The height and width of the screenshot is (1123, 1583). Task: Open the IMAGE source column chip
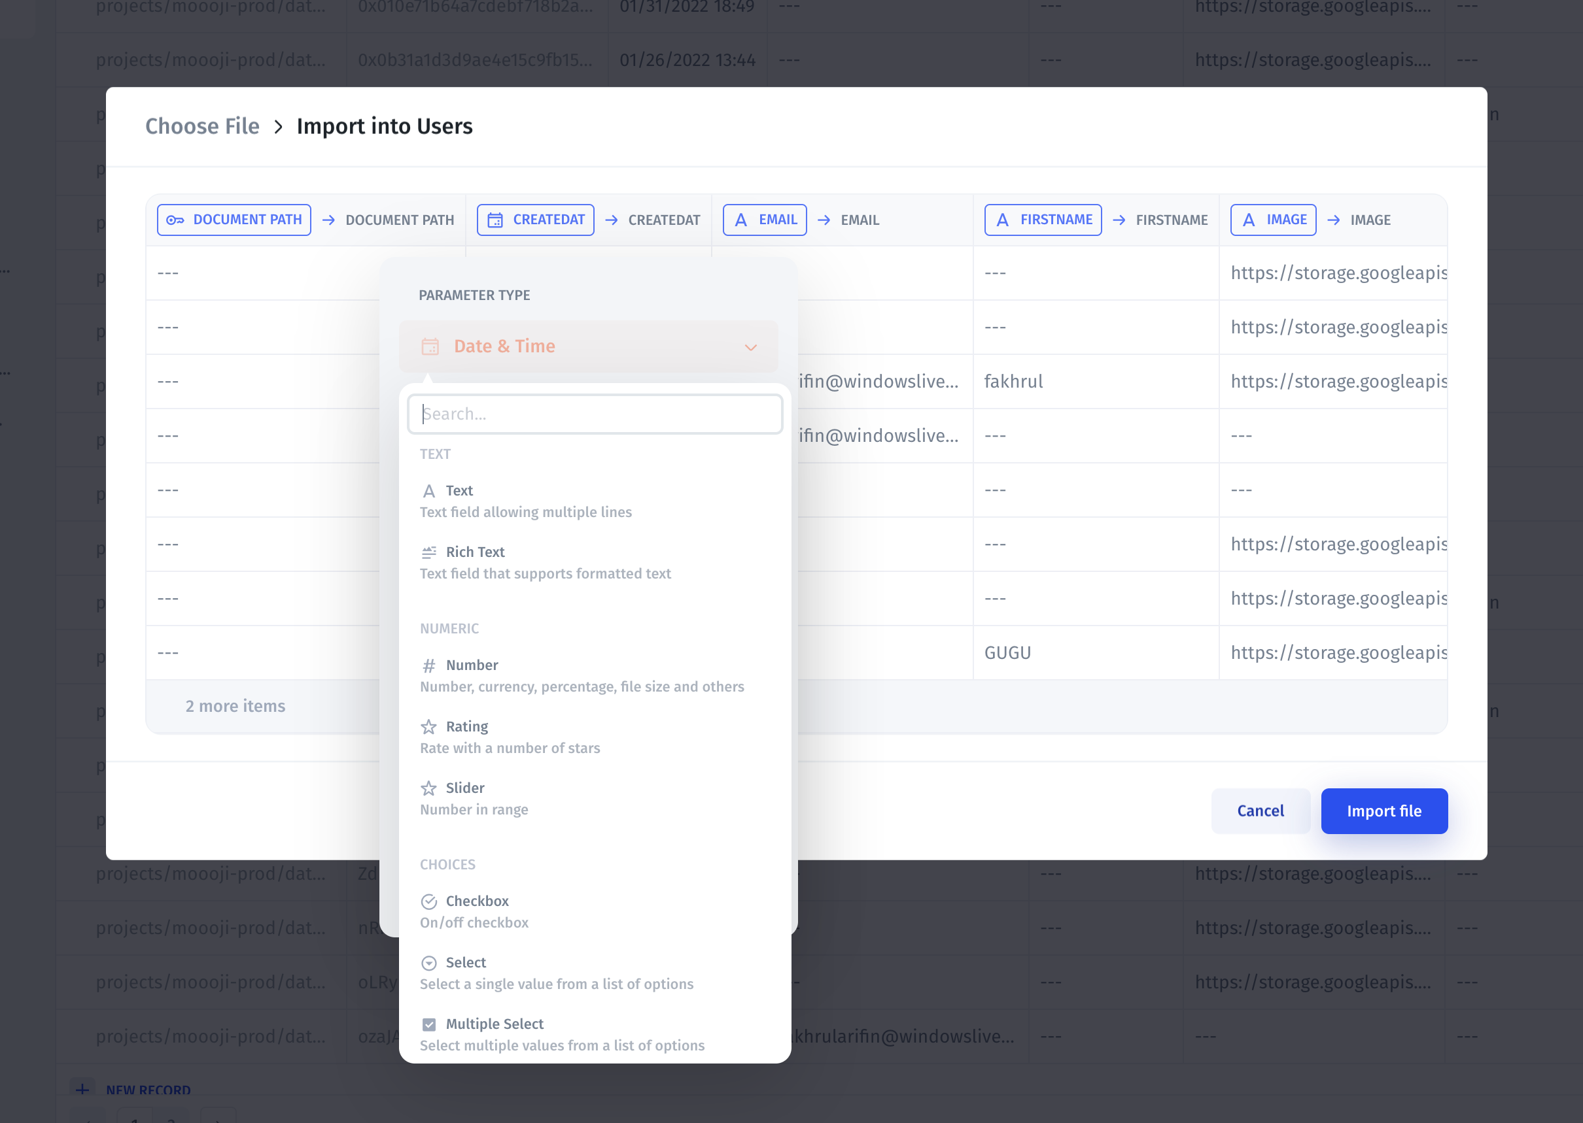1273,220
